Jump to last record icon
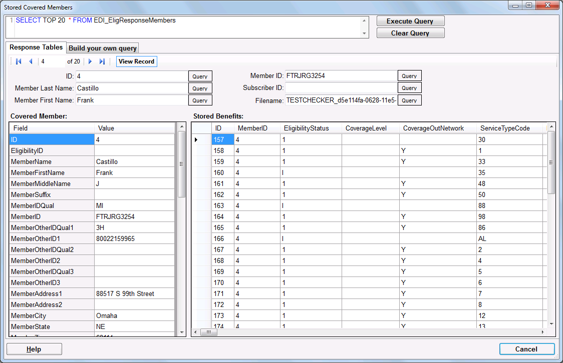Image resolution: width=563 pixels, height=363 pixels. click(102, 61)
